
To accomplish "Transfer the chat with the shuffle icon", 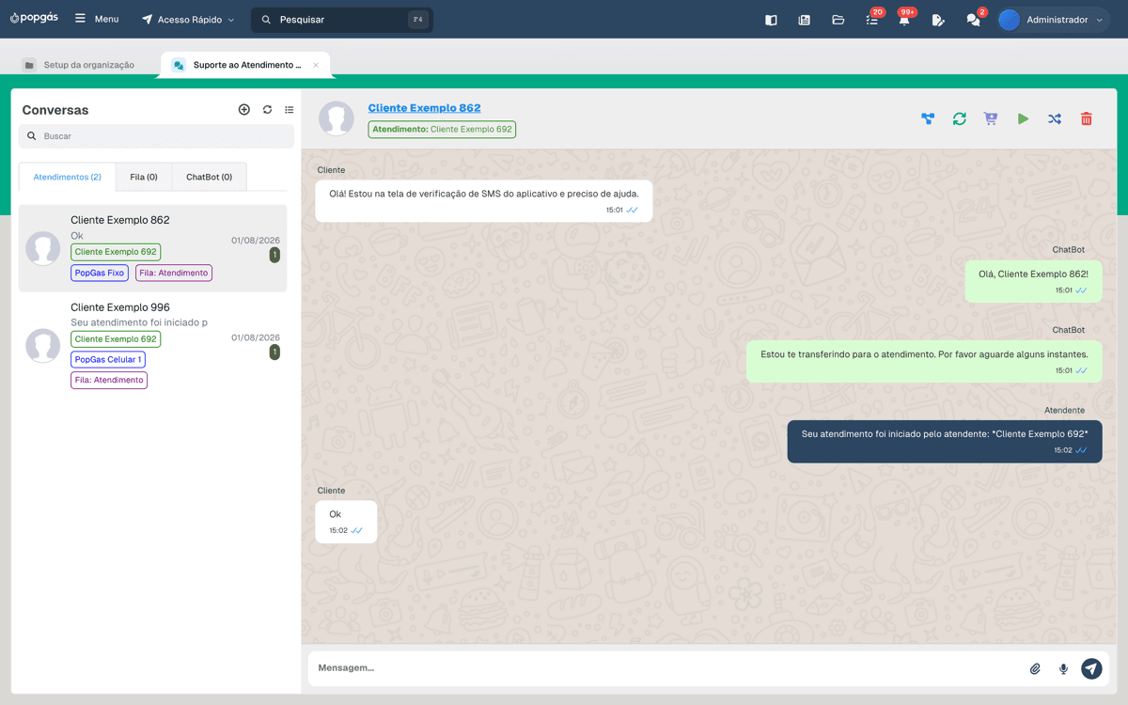I will (1055, 118).
